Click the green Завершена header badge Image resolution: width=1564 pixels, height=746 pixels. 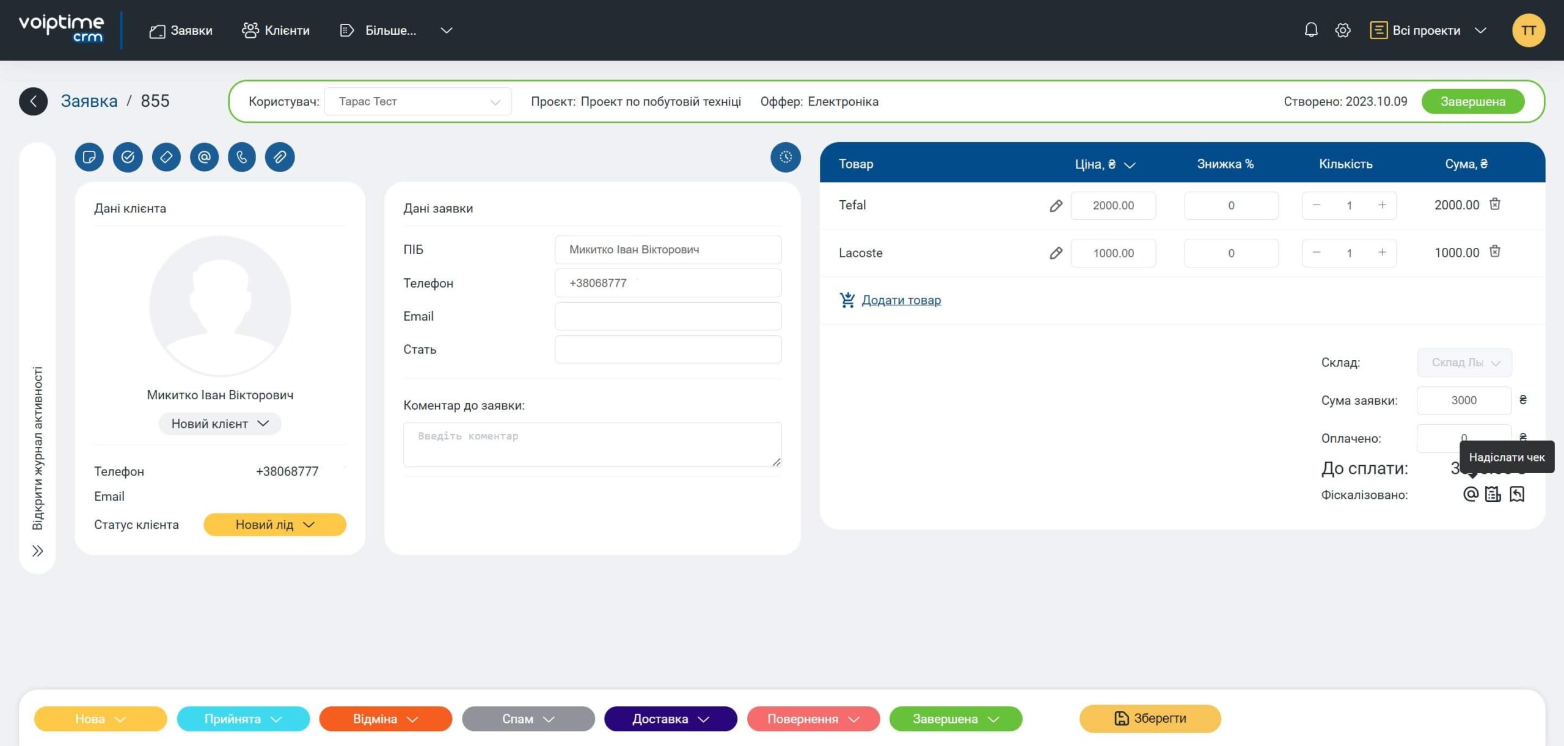point(1473,101)
